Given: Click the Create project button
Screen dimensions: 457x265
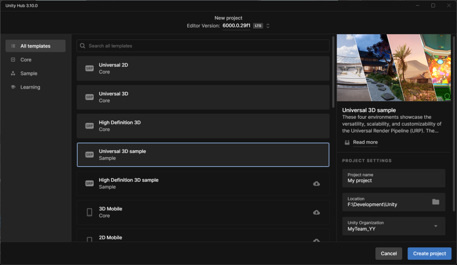Looking at the screenshot, I should (430, 254).
